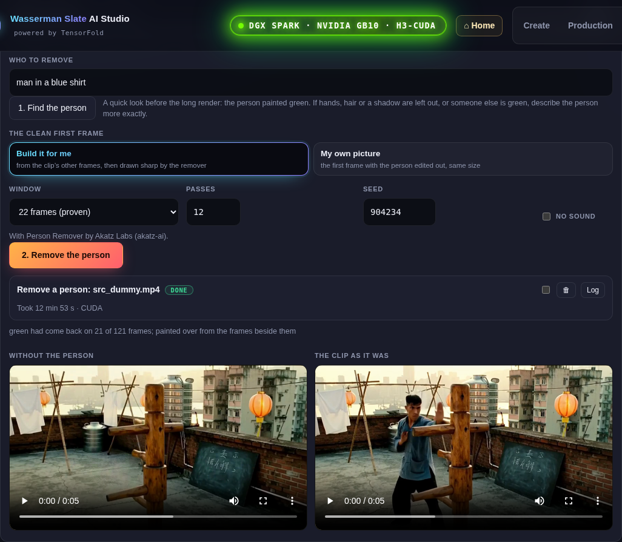Select the 'Build it for me' option
The width and height of the screenshot is (622, 542).
pos(159,159)
